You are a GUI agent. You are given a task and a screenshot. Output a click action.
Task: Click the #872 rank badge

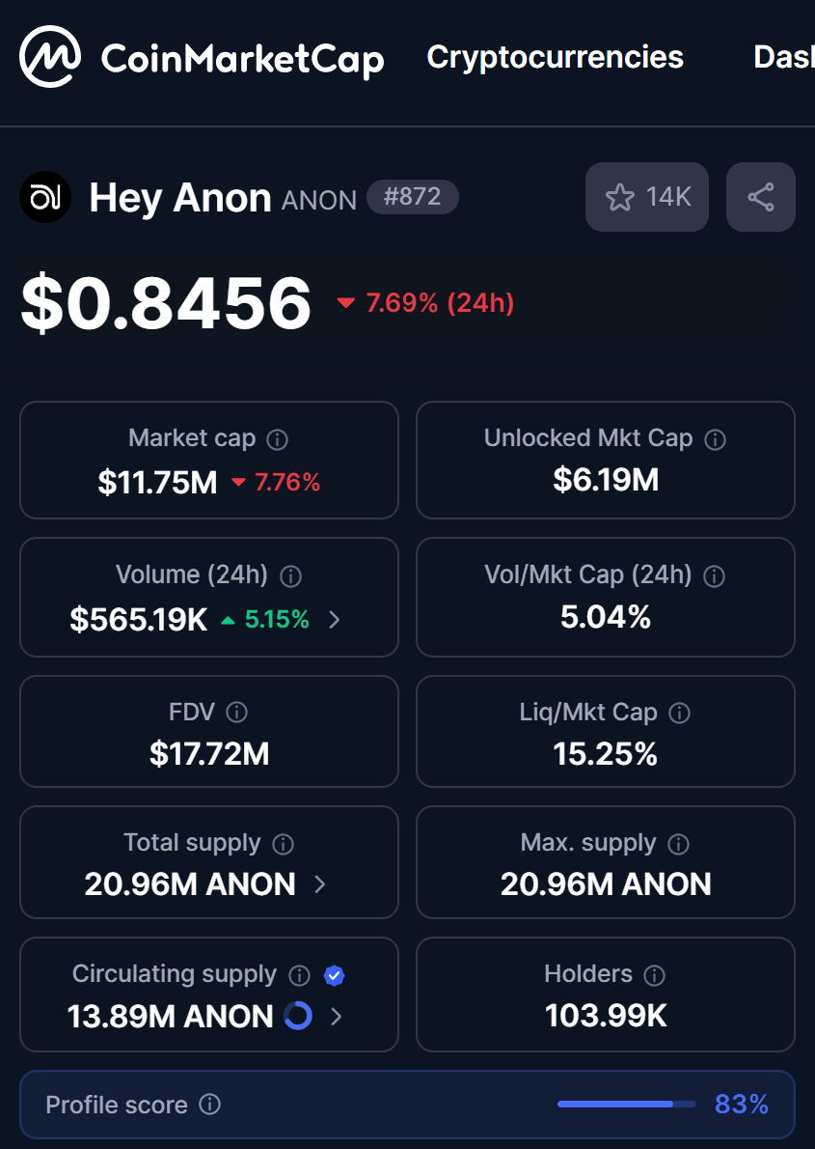click(x=412, y=197)
